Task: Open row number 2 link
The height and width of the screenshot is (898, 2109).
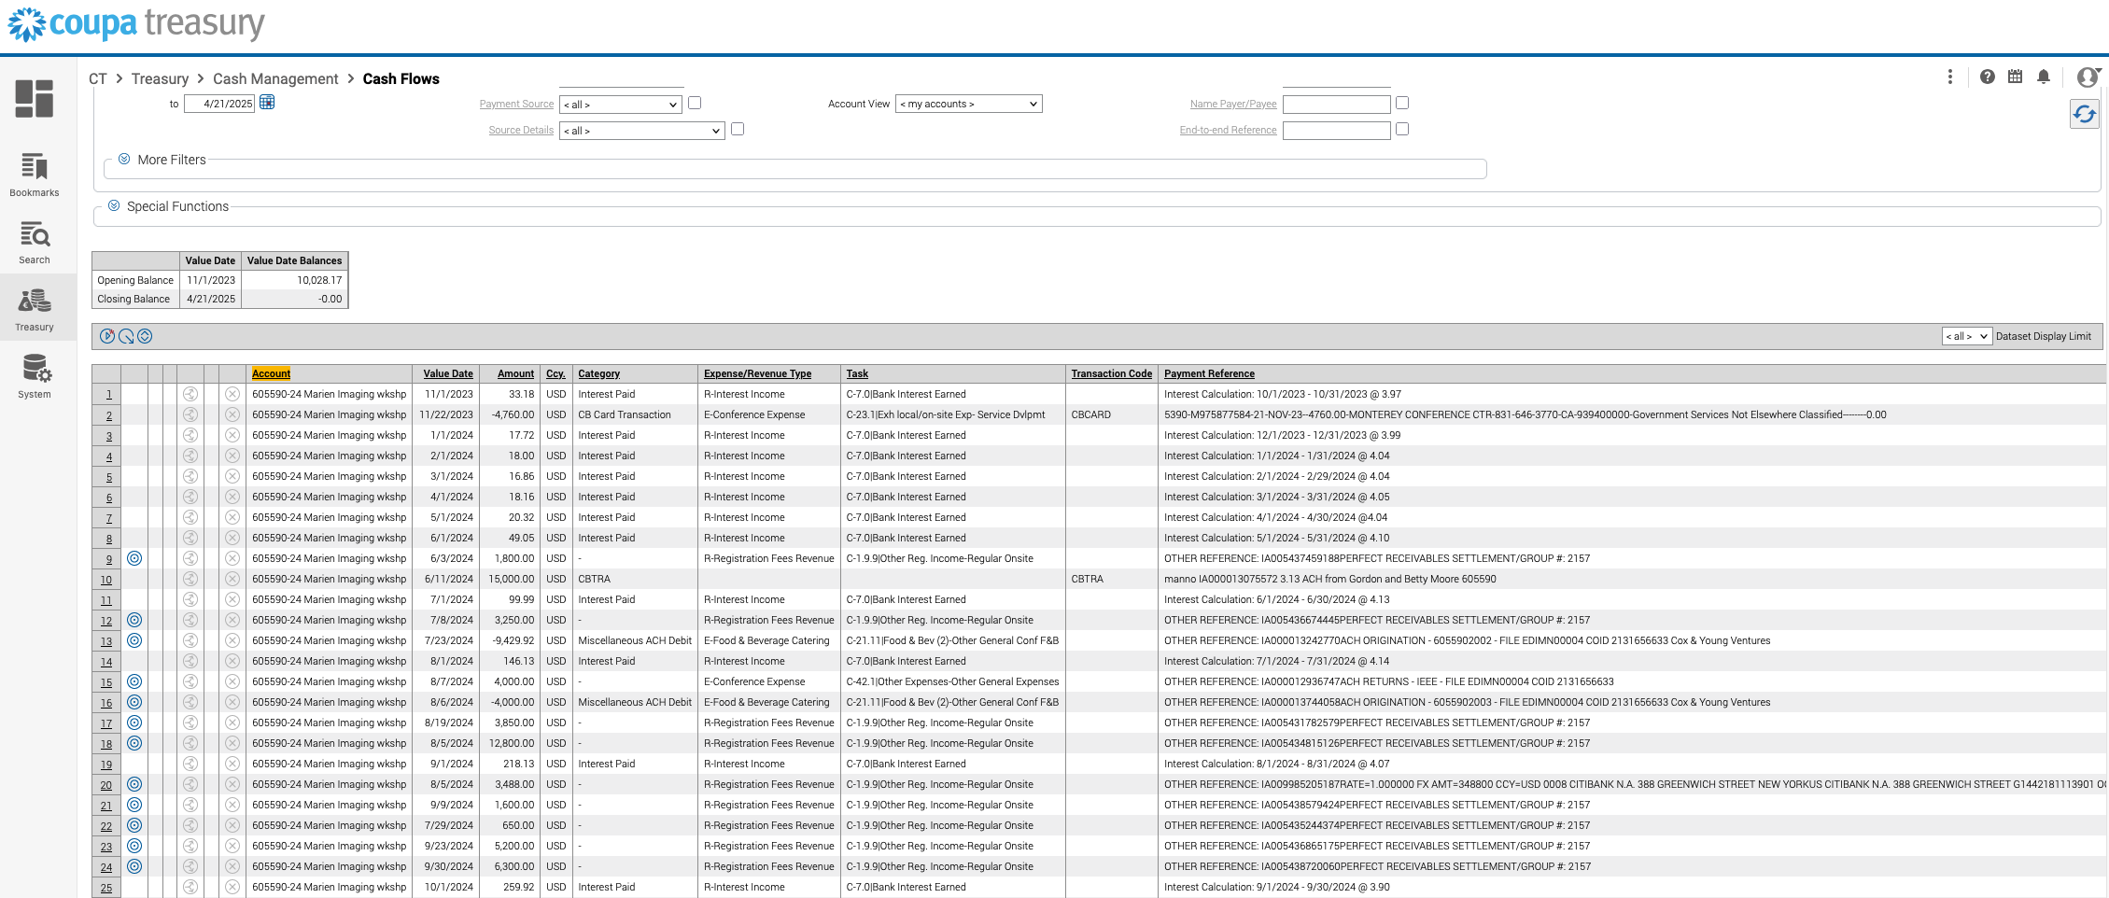Action: pos(109,415)
